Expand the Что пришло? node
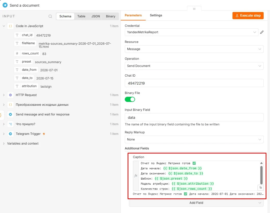Viewport: 270px width, 213px height. pos(4,124)
